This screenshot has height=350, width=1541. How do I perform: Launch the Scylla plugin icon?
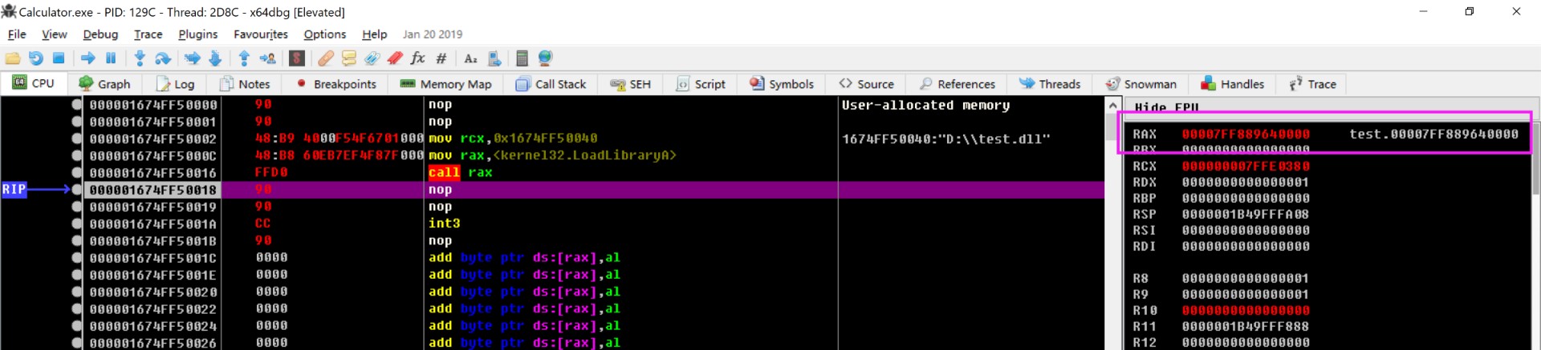coord(297,58)
